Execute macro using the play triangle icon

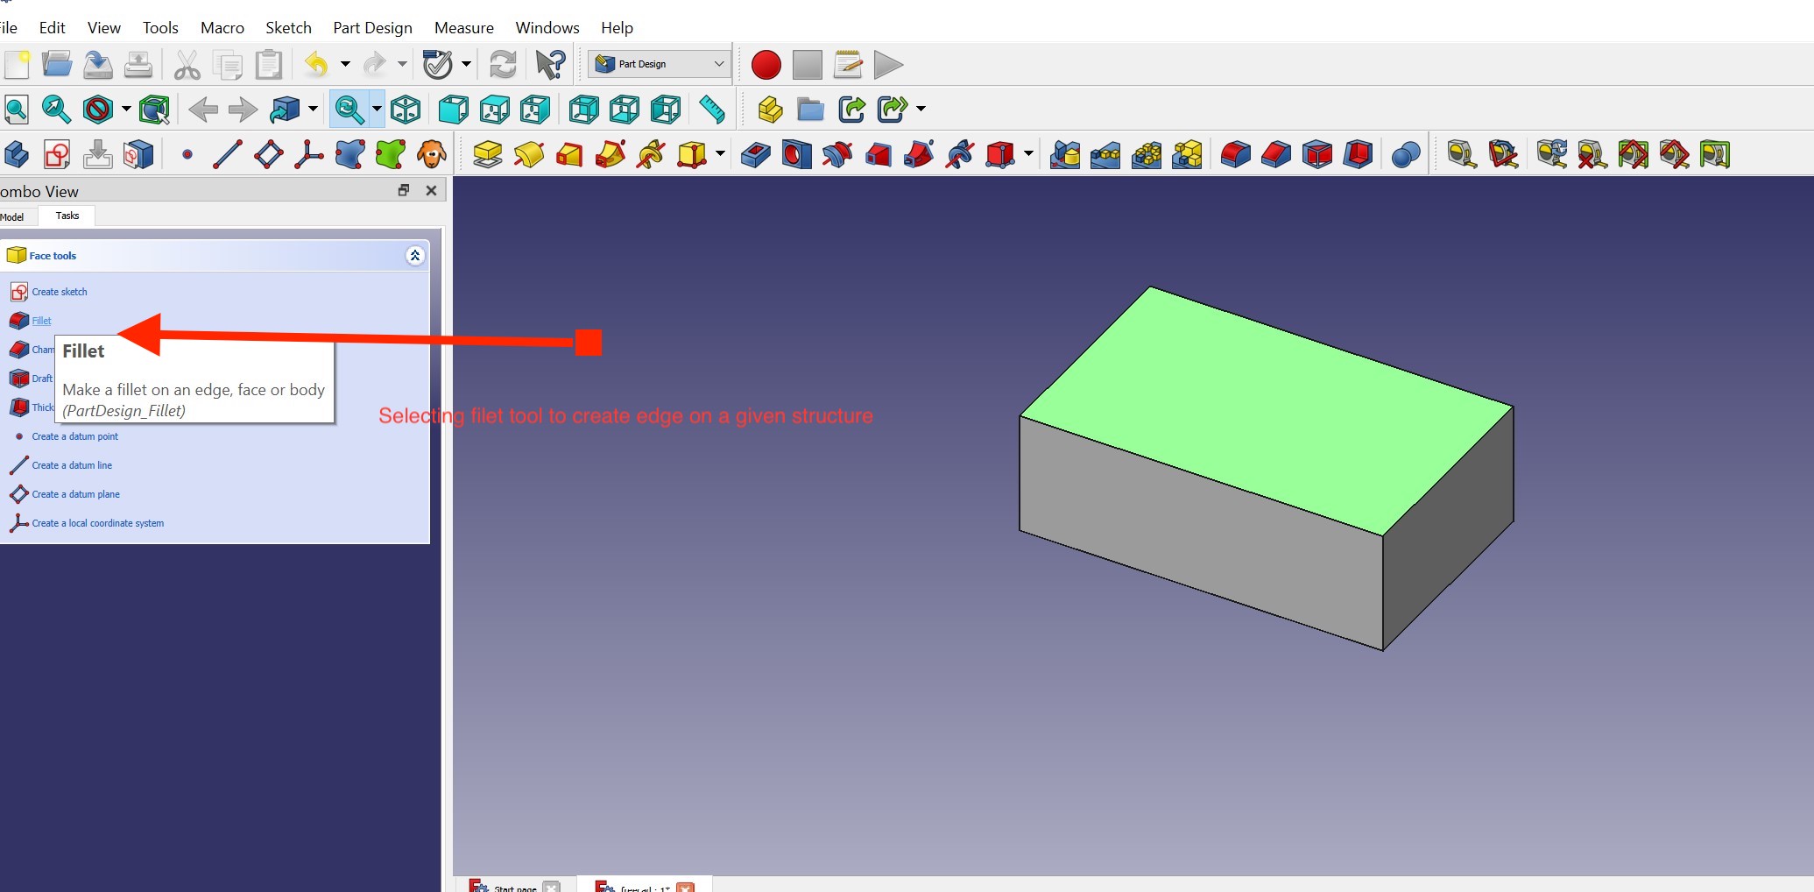point(888,65)
